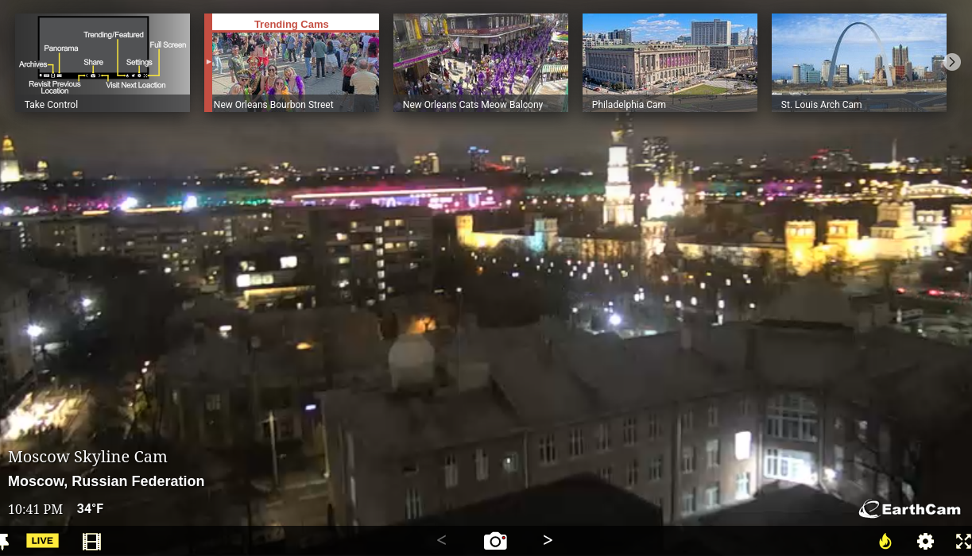Click the 34°F temperature reading
Screen dimensions: 972x556
click(90, 508)
